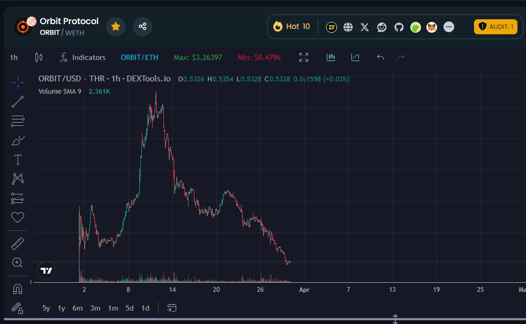This screenshot has width=526, height=324.
Task: Click the chart panel resize handle
Action: tap(395, 319)
